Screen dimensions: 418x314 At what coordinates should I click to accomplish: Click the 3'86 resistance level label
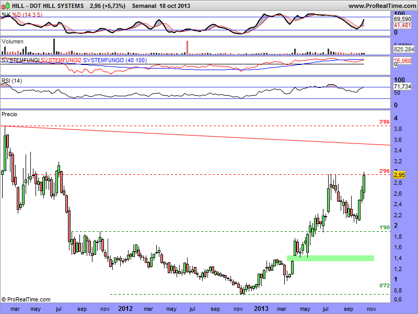pyautogui.click(x=385, y=122)
